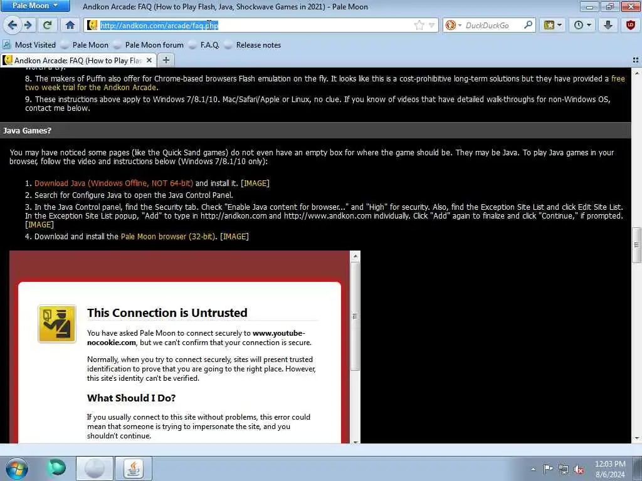
Task: Click the muted volume tray icon
Action: click(579, 469)
